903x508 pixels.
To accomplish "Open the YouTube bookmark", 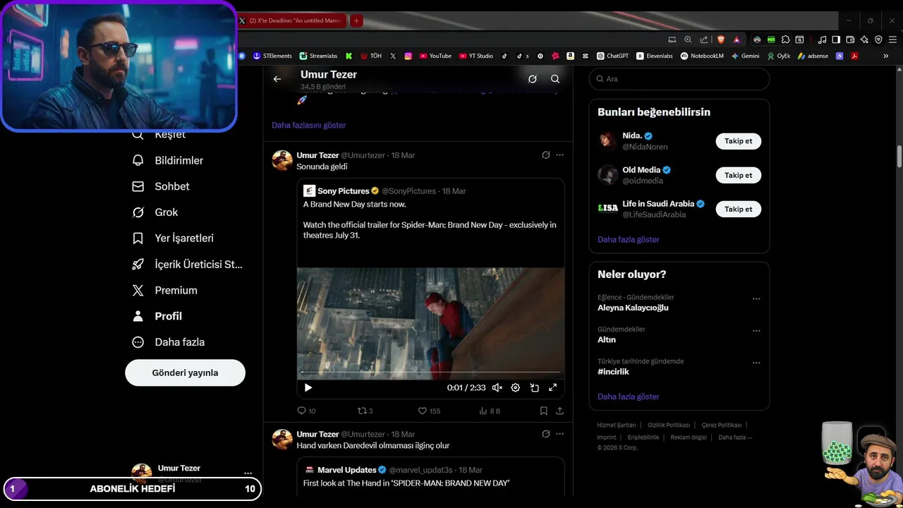I will [435, 56].
